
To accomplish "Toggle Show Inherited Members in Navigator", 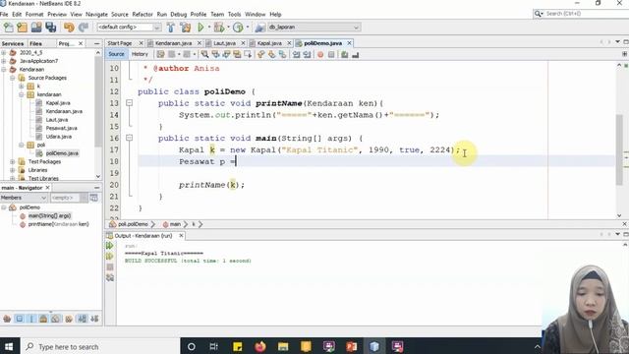I will coord(7,319).
